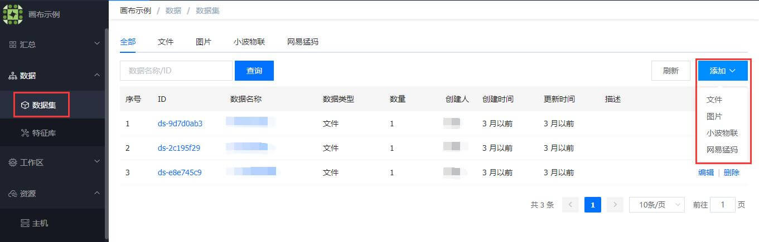Choose 小波物联 from the add menu
The width and height of the screenshot is (759, 242).
pos(722,133)
